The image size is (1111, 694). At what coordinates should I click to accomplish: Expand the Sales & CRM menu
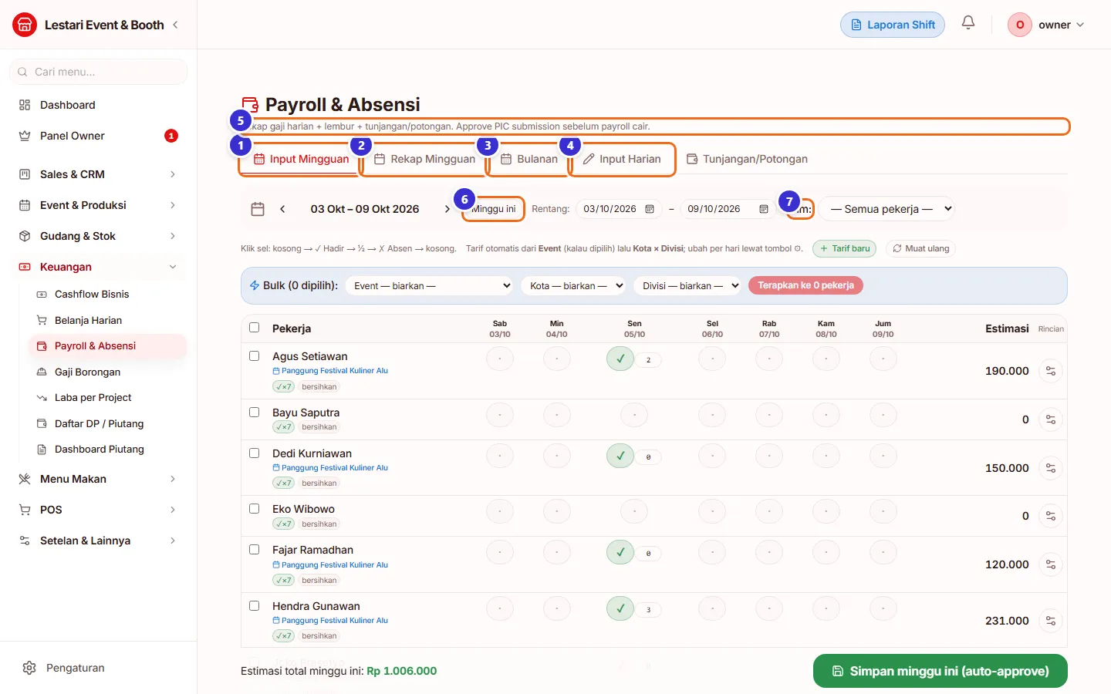pos(98,174)
